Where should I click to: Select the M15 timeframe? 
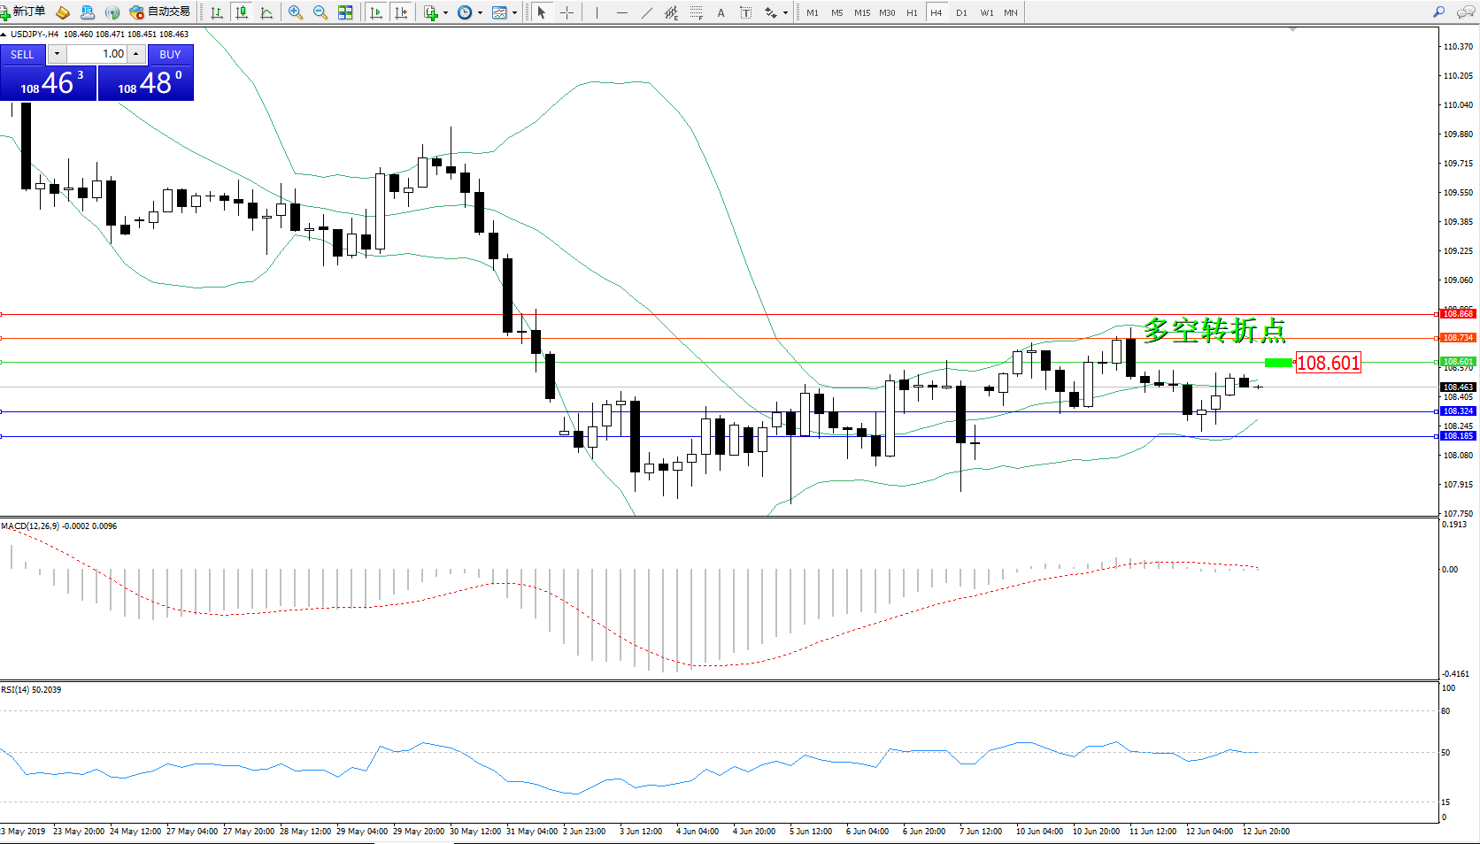(x=861, y=12)
